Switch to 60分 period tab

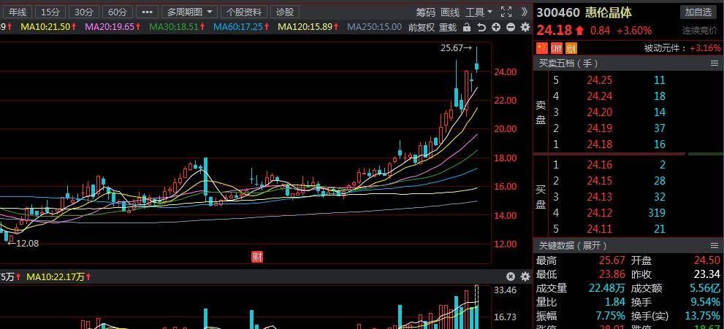coord(117,12)
